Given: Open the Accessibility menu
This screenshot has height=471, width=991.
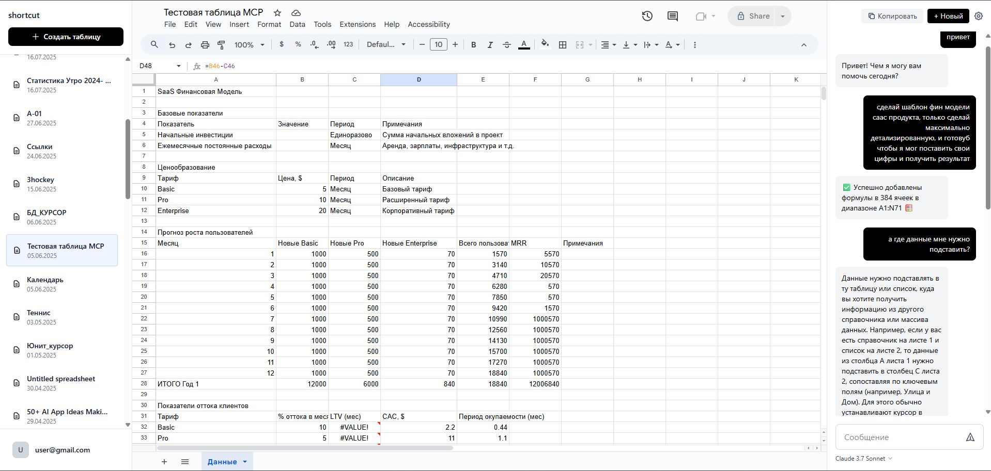Looking at the screenshot, I should [x=429, y=24].
